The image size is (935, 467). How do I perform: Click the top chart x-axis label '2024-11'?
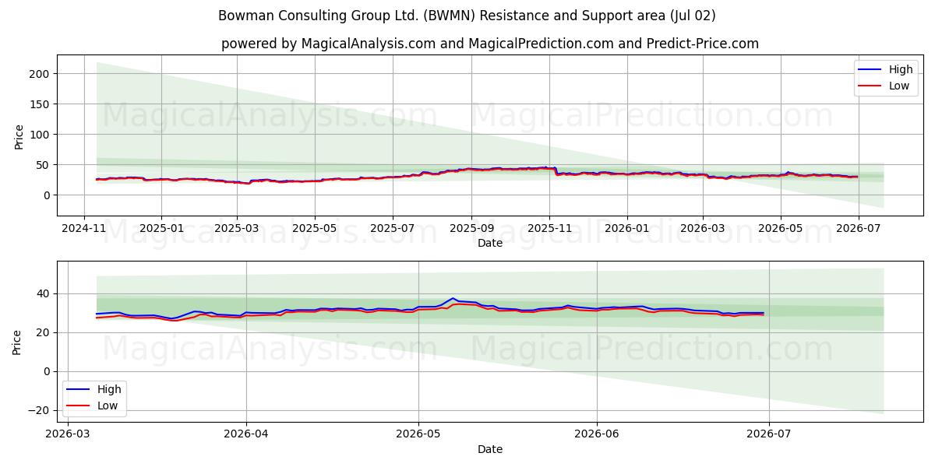click(84, 228)
